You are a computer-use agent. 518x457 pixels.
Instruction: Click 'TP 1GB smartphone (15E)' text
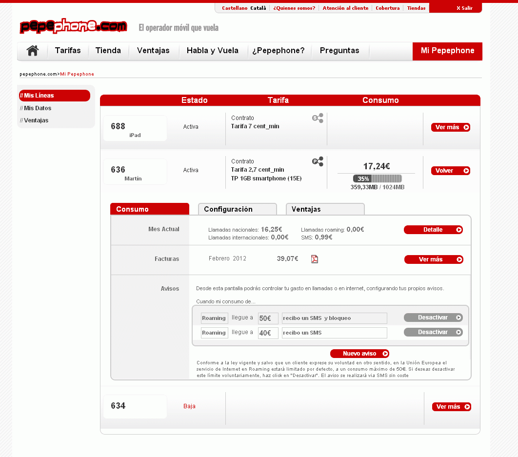point(266,179)
